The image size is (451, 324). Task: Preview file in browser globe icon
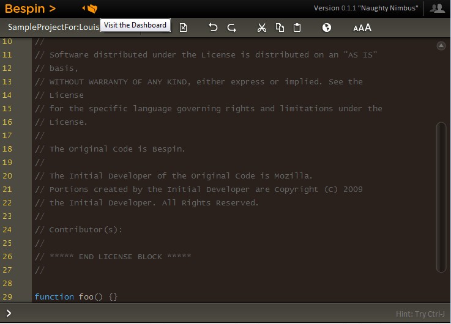(x=327, y=28)
